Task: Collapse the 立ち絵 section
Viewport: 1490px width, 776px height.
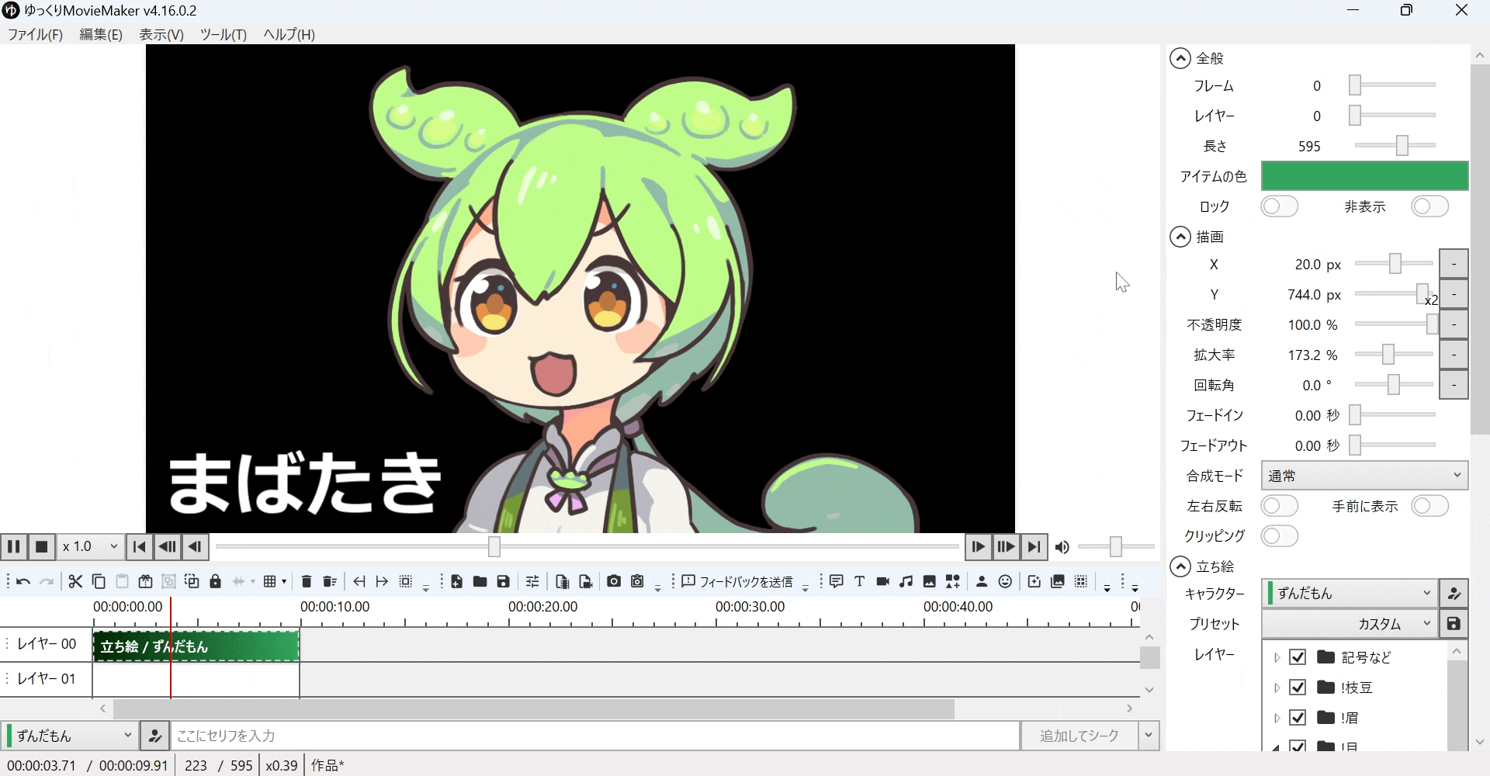Action: [1180, 566]
